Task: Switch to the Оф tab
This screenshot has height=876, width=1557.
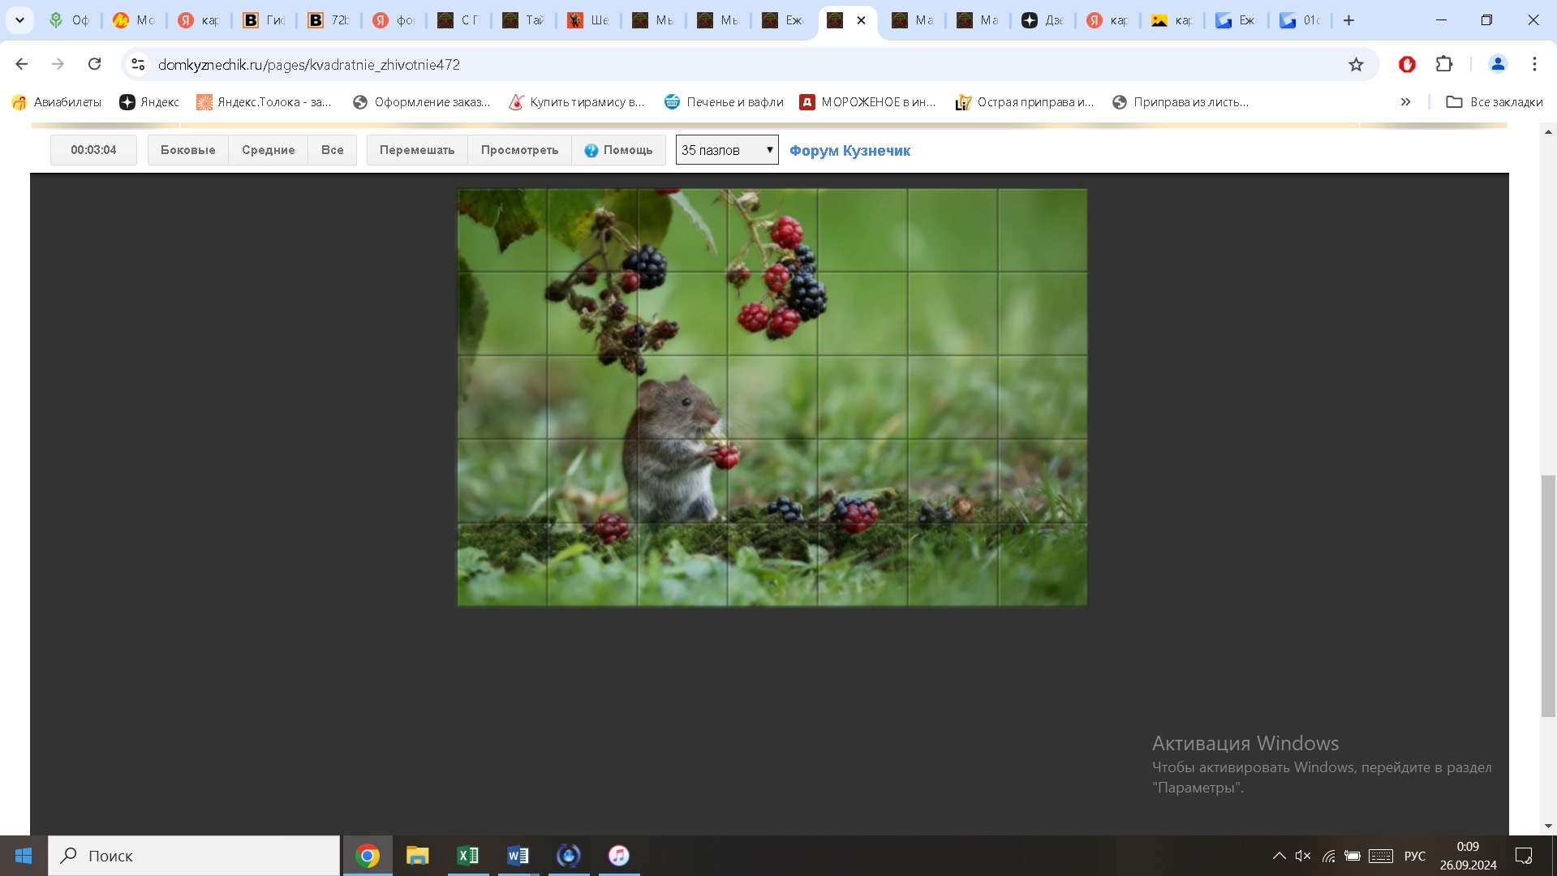Action: (x=69, y=20)
